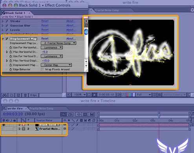This screenshot has width=194, height=153.
Task: Reset the Stroke effect
Action: (45, 21)
